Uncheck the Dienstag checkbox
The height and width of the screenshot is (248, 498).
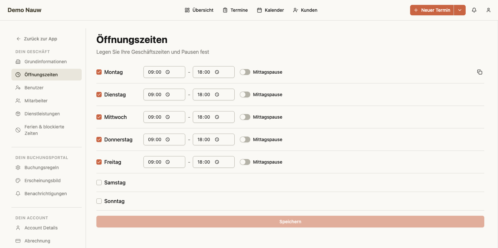(99, 95)
